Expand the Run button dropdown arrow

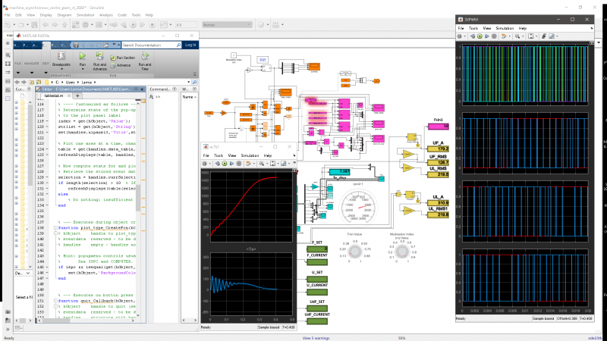83,69
